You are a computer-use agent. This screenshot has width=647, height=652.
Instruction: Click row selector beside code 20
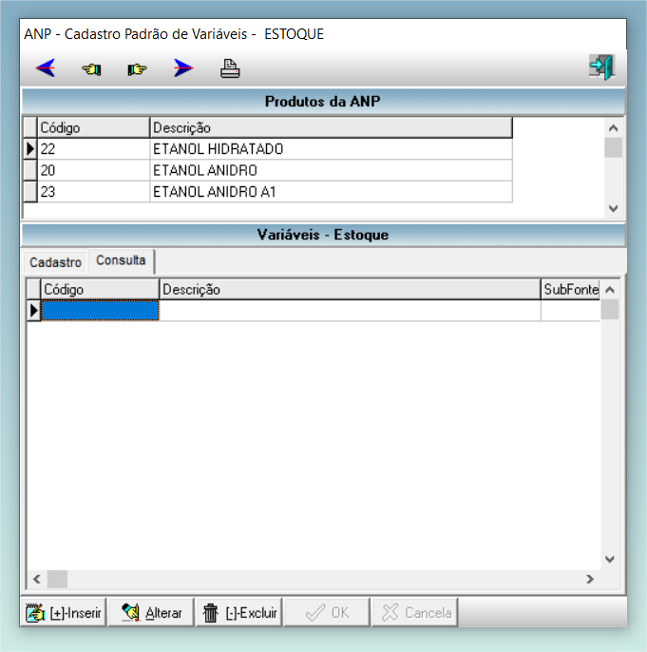point(29,170)
